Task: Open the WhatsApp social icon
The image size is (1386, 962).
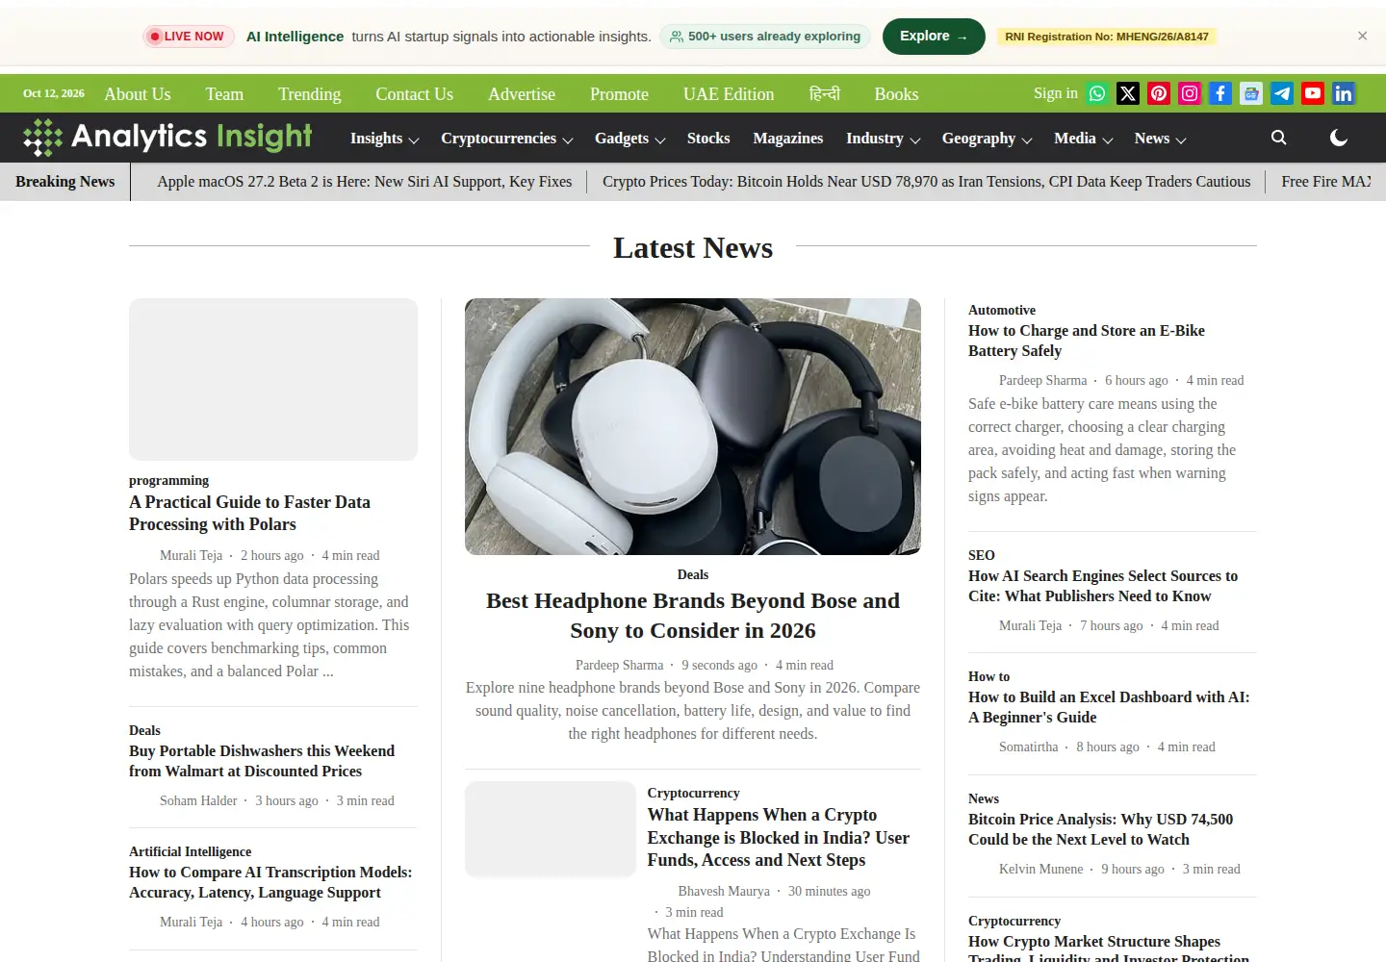Action: 1097,93
